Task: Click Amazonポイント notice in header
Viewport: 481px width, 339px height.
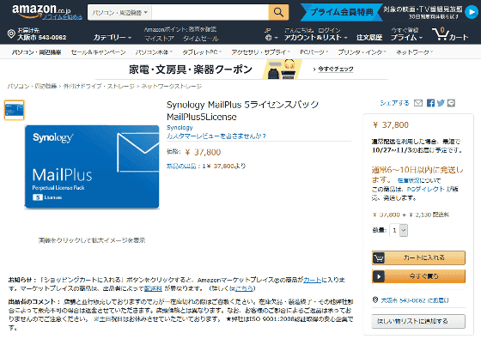Action: (x=180, y=29)
